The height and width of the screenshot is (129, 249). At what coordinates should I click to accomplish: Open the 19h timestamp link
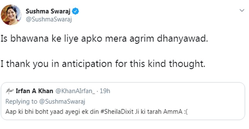105,91
